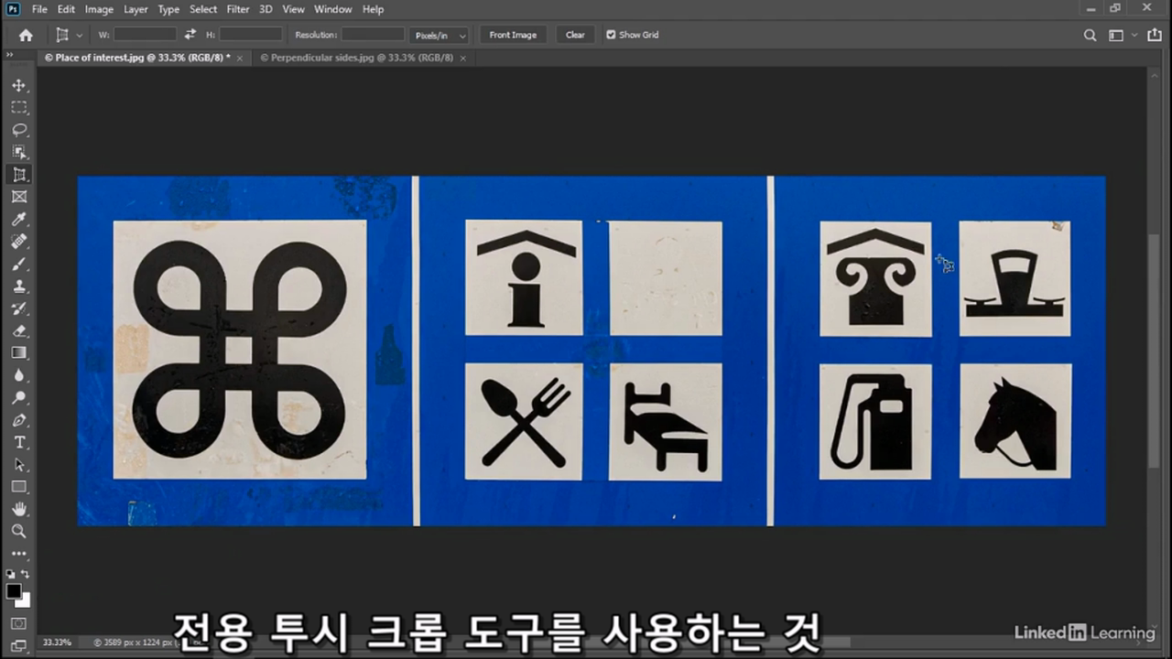Open the Type menu

(168, 9)
